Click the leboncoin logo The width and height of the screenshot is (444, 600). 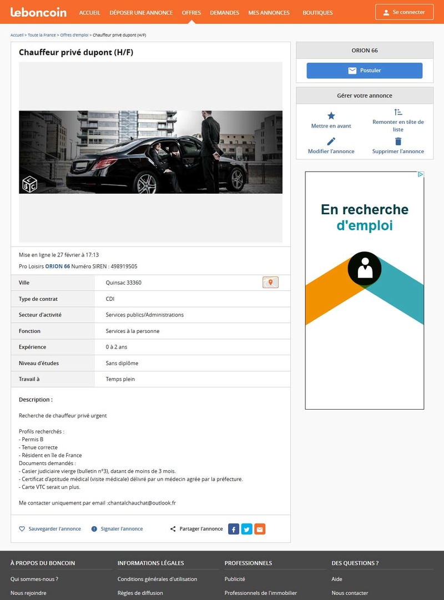point(38,12)
